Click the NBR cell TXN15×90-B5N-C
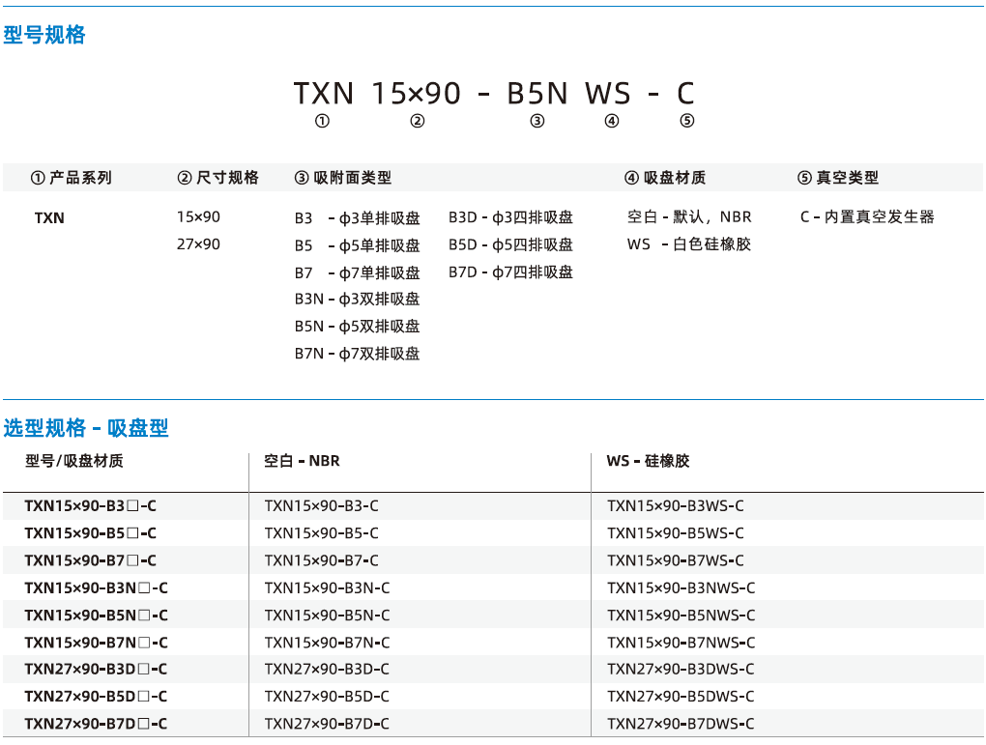The width and height of the screenshot is (986, 745). [x=327, y=615]
